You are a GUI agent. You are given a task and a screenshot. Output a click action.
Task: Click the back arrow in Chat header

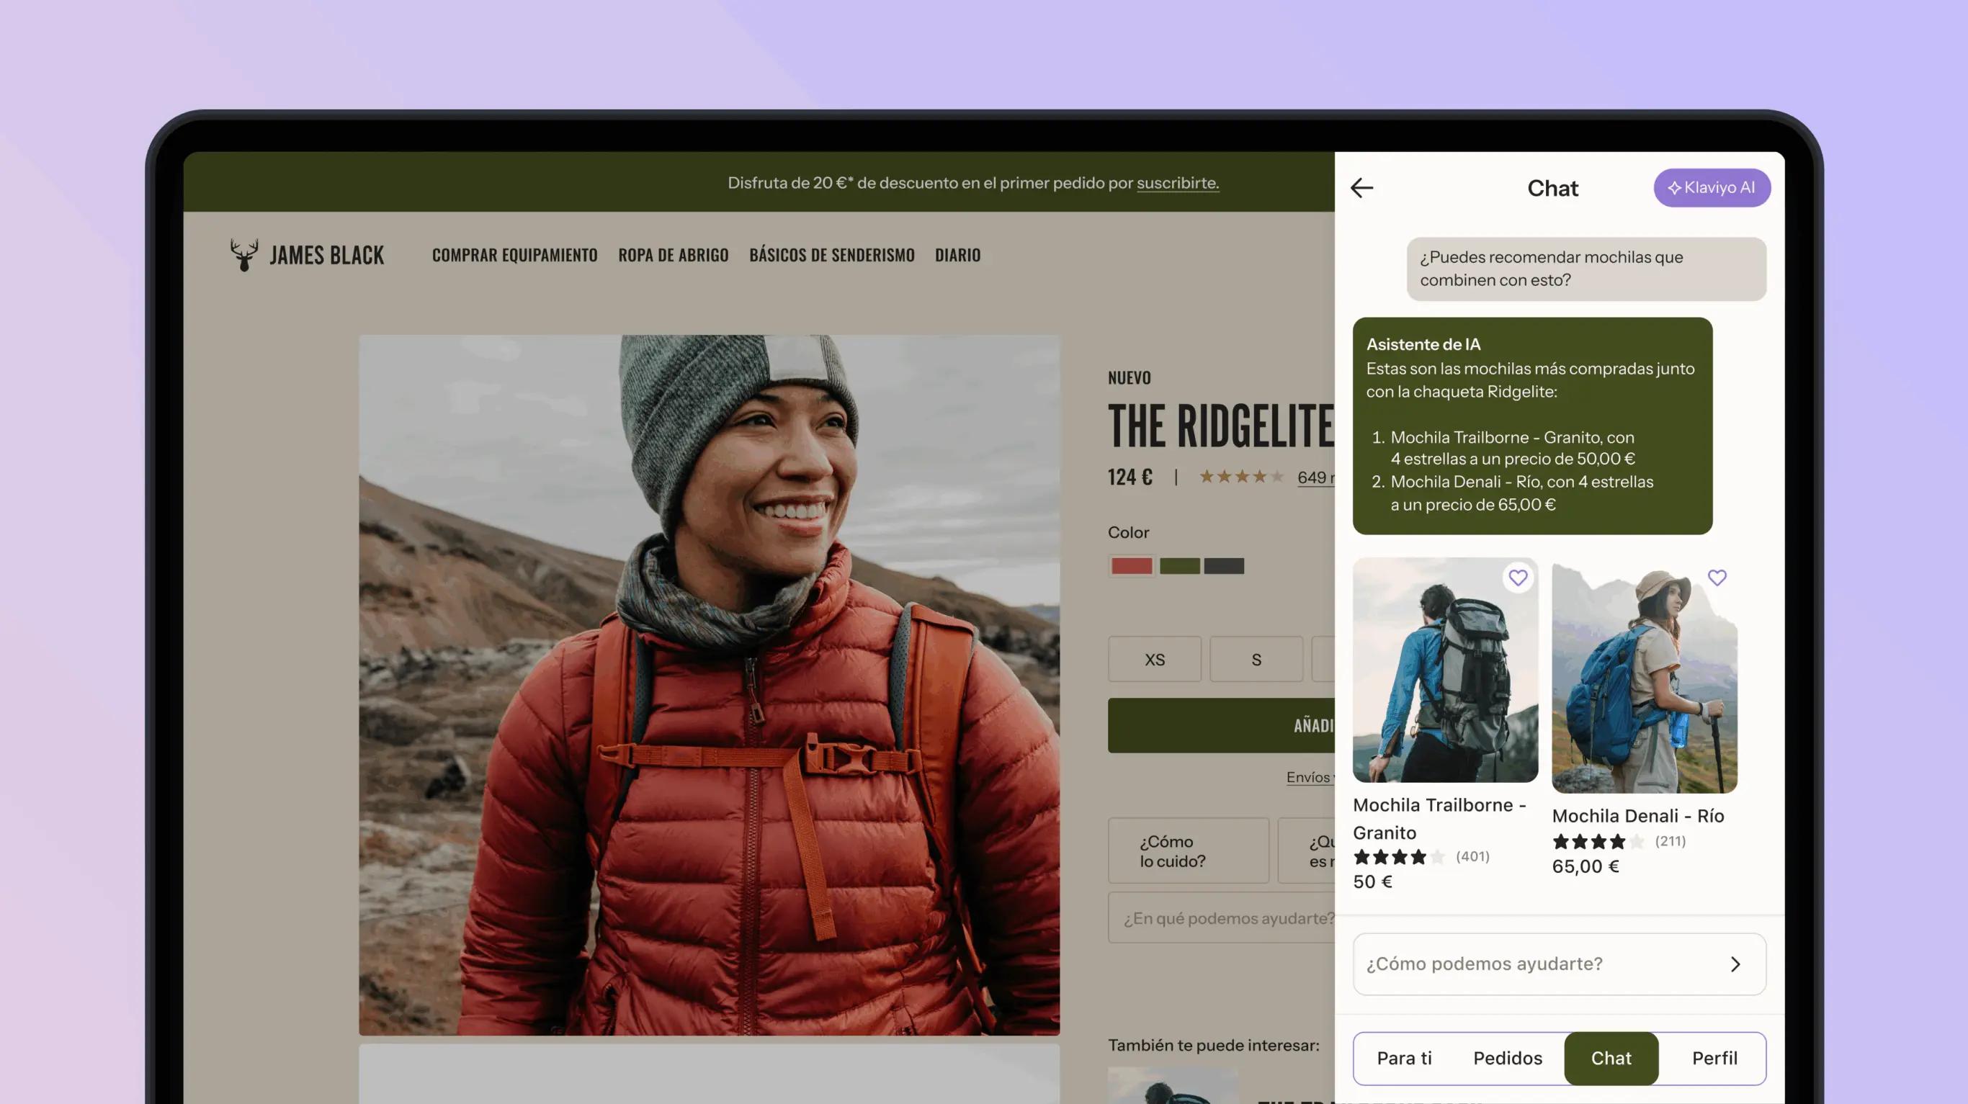pos(1361,188)
